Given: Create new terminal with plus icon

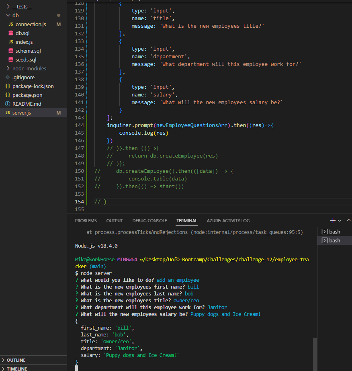Looking at the screenshot, I should click(x=333, y=221).
